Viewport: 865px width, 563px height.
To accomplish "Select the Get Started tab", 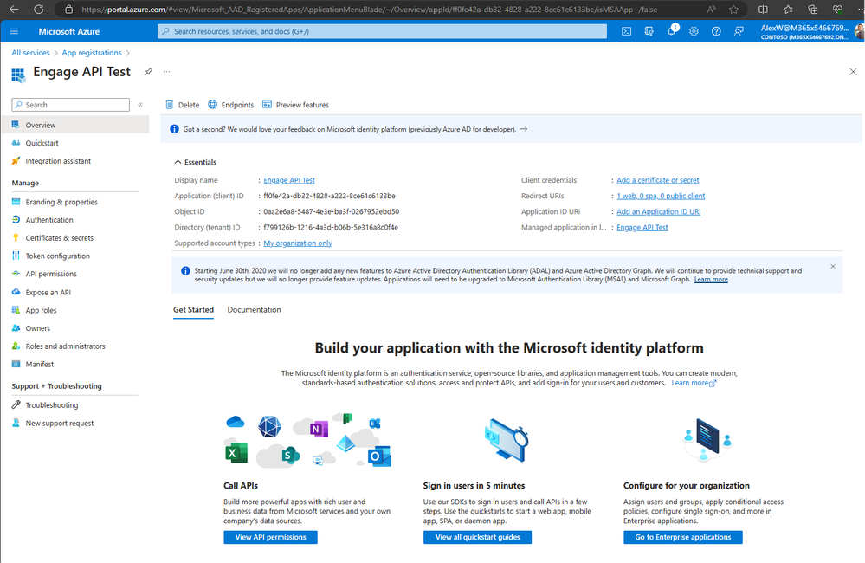I will [x=194, y=310].
